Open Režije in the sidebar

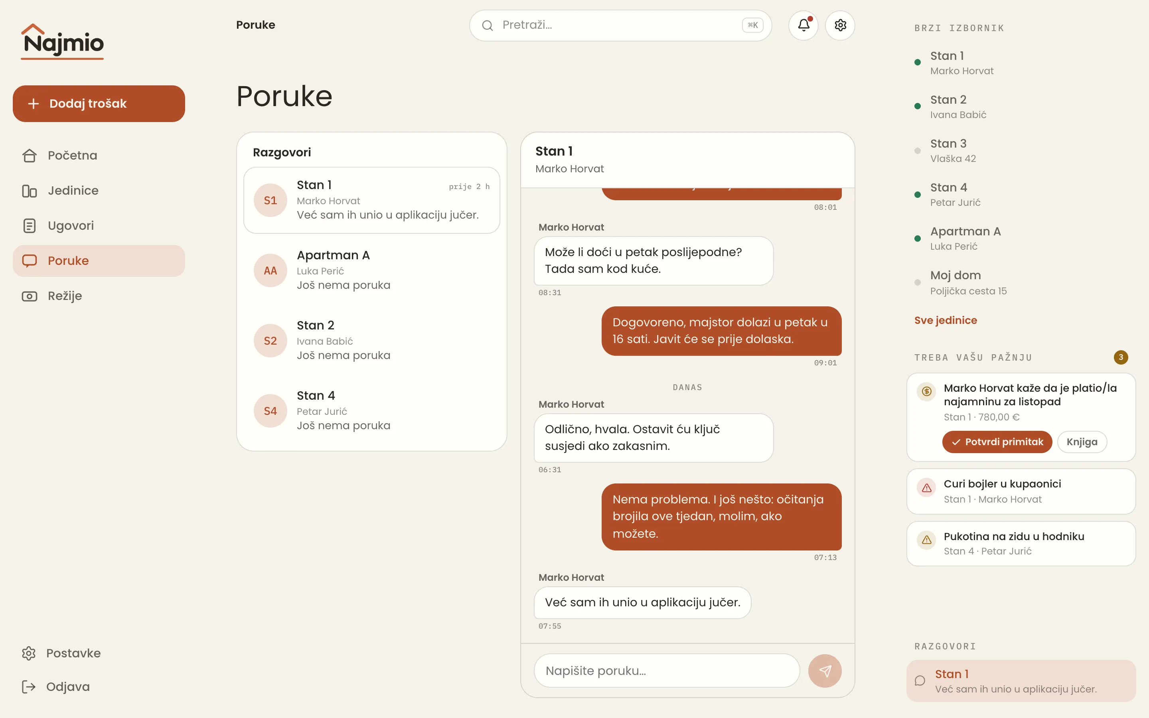[99, 296]
